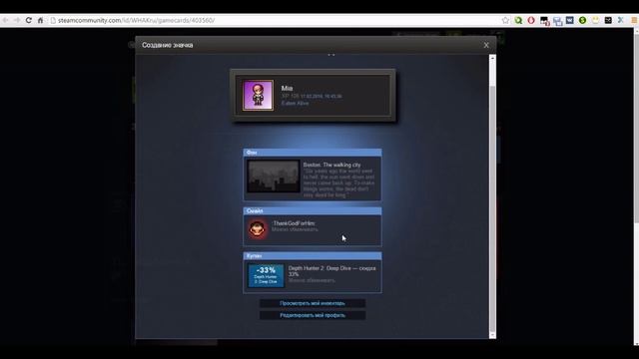
Task: Click the dialog scrollbar up arrow
Action: coord(492,58)
